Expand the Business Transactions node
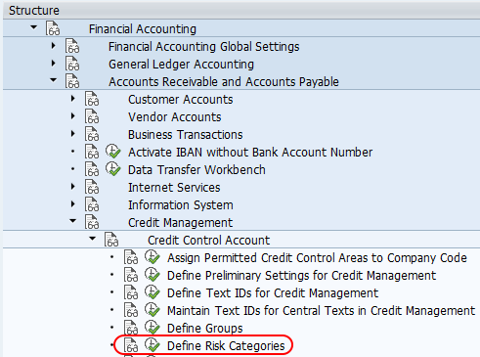480x357 pixels. (x=73, y=134)
